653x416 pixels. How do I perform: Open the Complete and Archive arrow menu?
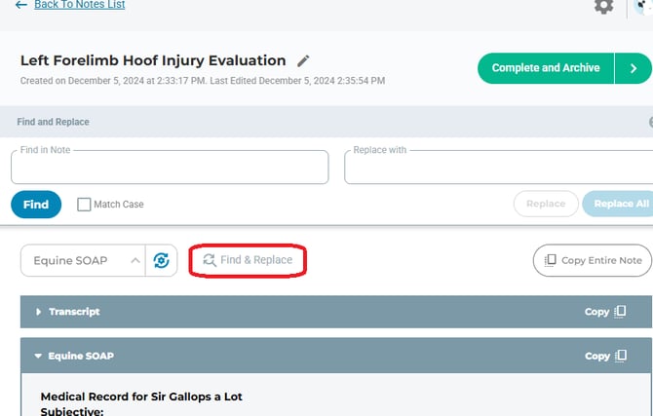(634, 68)
